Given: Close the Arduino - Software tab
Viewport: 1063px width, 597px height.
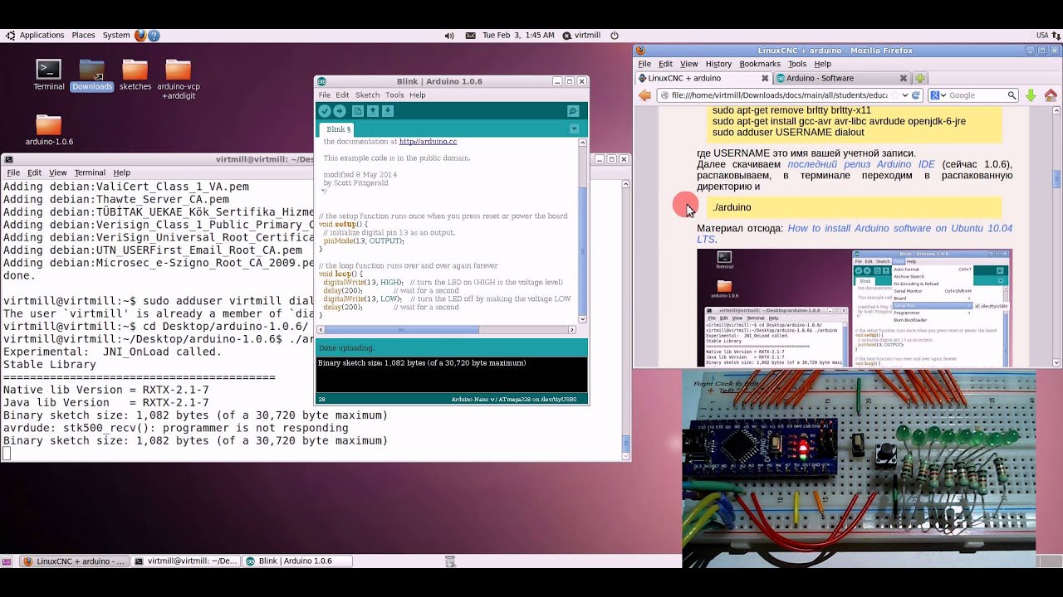Looking at the screenshot, I should click(903, 78).
